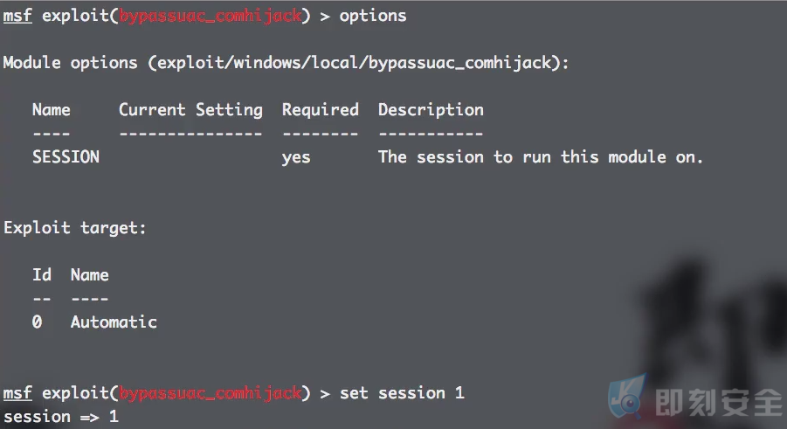Click the watermark shield logo icon
The image size is (787, 429).
tap(626, 398)
